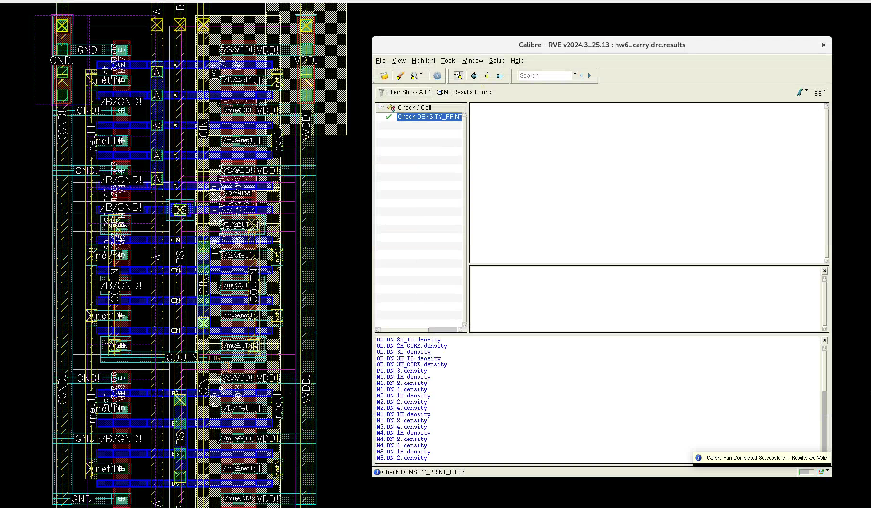Open the Highlight menu
The width and height of the screenshot is (871, 508).
coord(423,61)
